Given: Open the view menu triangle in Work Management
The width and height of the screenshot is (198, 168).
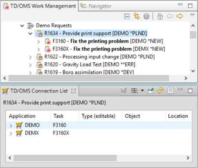Looking at the screenshot, I should pos(192,15).
